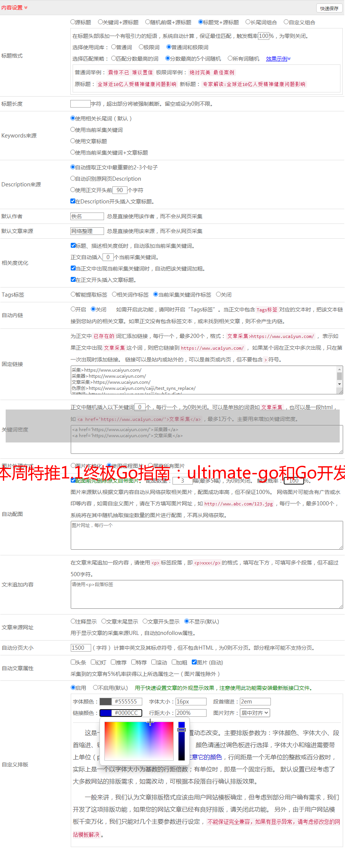The width and height of the screenshot is (345, 852).
Task: Click the 标题长度 character count input
Action: 80,104
